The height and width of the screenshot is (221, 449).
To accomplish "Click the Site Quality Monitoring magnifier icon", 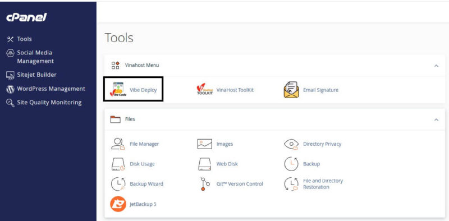I will 10,103.
